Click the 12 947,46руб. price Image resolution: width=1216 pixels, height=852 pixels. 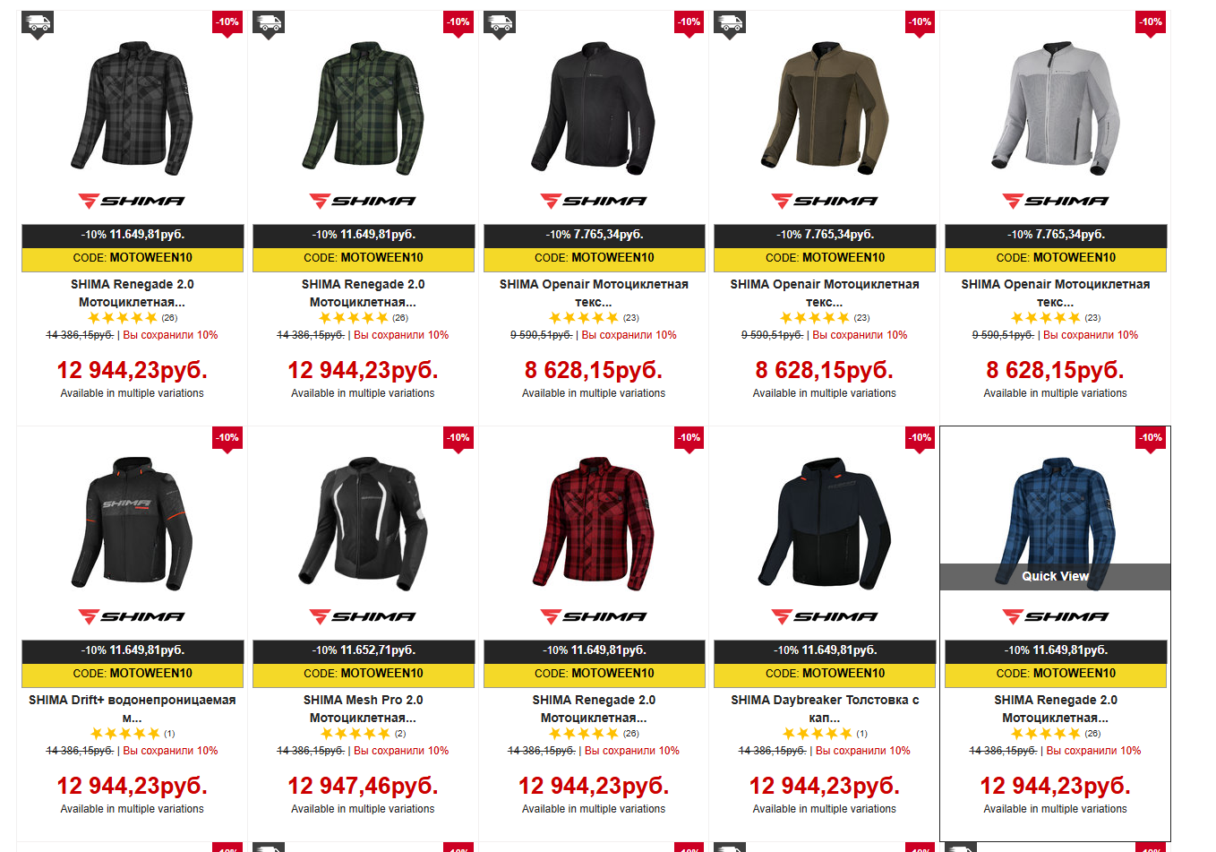pos(363,786)
